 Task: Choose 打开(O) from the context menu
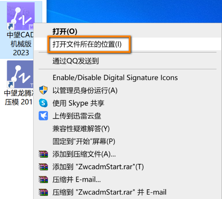pos(65,32)
